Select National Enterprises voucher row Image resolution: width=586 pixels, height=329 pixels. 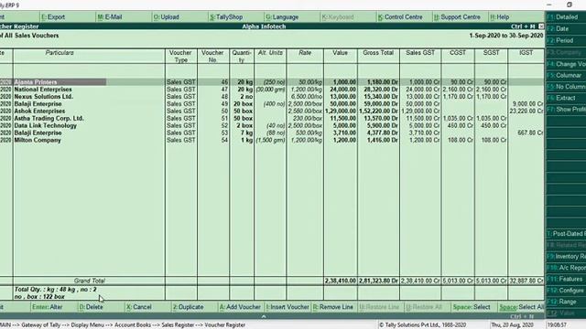[x=271, y=90]
